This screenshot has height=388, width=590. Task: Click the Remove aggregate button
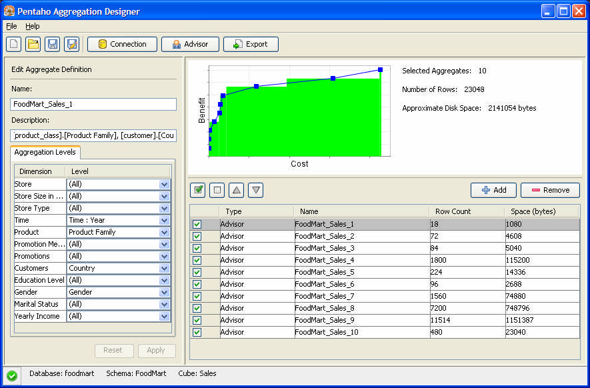(550, 190)
